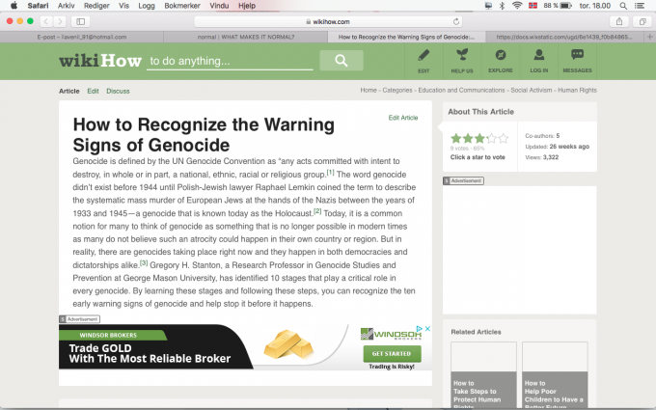The height and width of the screenshot is (410, 656).
Task: Click the Discuss link below the header
Action: [118, 91]
